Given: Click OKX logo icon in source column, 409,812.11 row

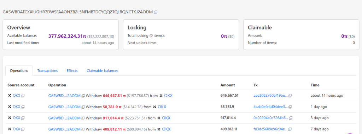Looking at the screenshot, I should coord(10,129).
